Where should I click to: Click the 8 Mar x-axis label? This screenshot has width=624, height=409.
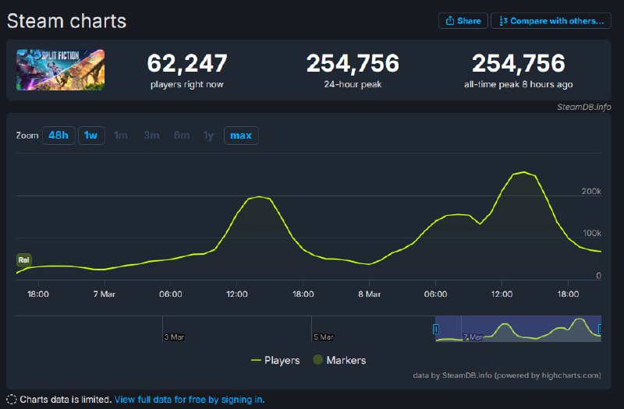(369, 294)
